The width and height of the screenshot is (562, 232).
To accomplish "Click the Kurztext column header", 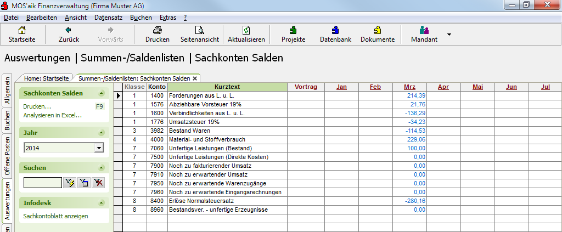I will pyautogui.click(x=227, y=87).
